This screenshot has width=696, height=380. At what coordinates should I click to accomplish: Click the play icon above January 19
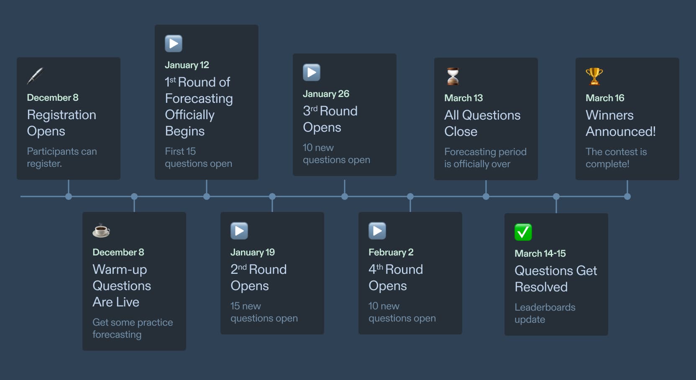[x=239, y=231]
